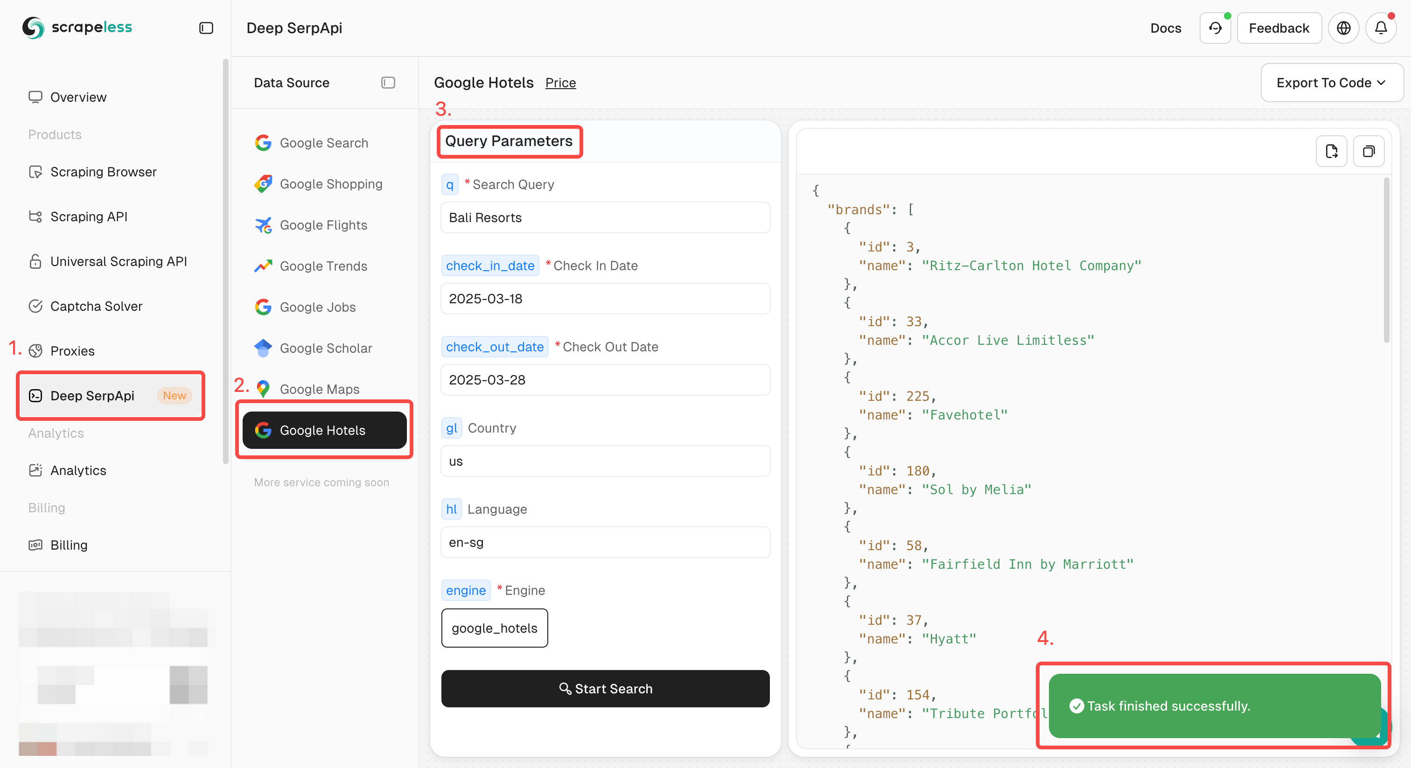Select Google Search data source
This screenshot has height=768, width=1411.
(324, 143)
